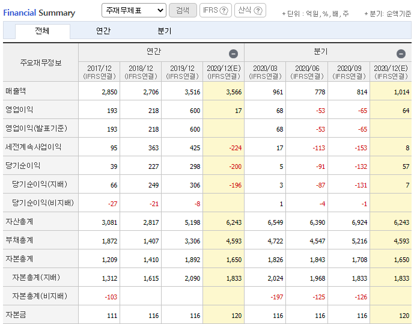Image resolution: width=414 pixels, height=324 pixels.
Task: Select the 당기순이익(비지배) row label
Action: pyautogui.click(x=43, y=203)
